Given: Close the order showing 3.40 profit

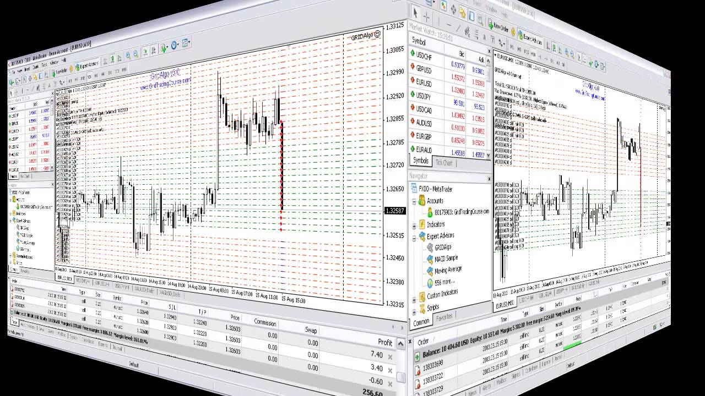Looking at the screenshot, I should (x=389, y=370).
